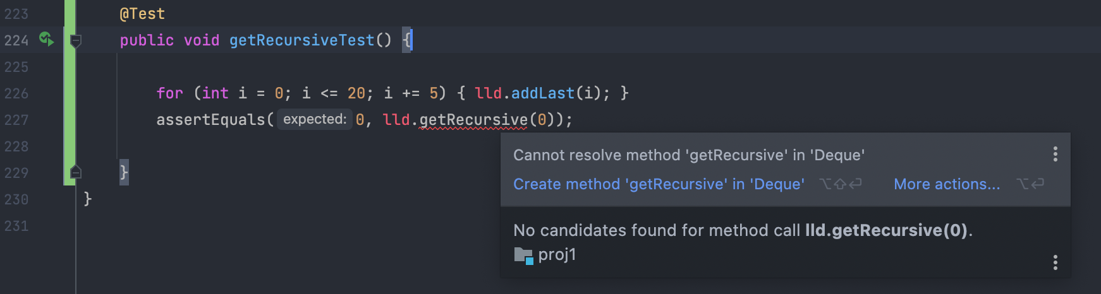Click line number 227 in the gutter

pyautogui.click(x=16, y=120)
